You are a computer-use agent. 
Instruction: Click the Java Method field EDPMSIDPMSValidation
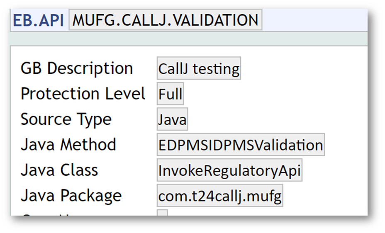(x=241, y=145)
